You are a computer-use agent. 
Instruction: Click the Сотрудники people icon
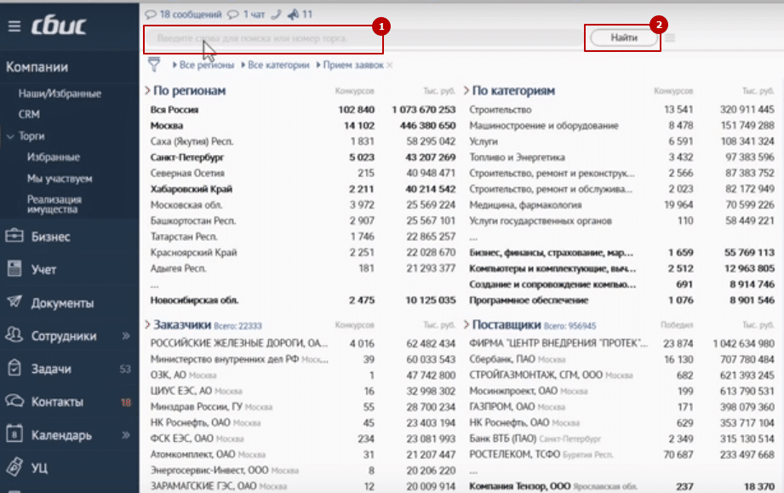coord(14,335)
